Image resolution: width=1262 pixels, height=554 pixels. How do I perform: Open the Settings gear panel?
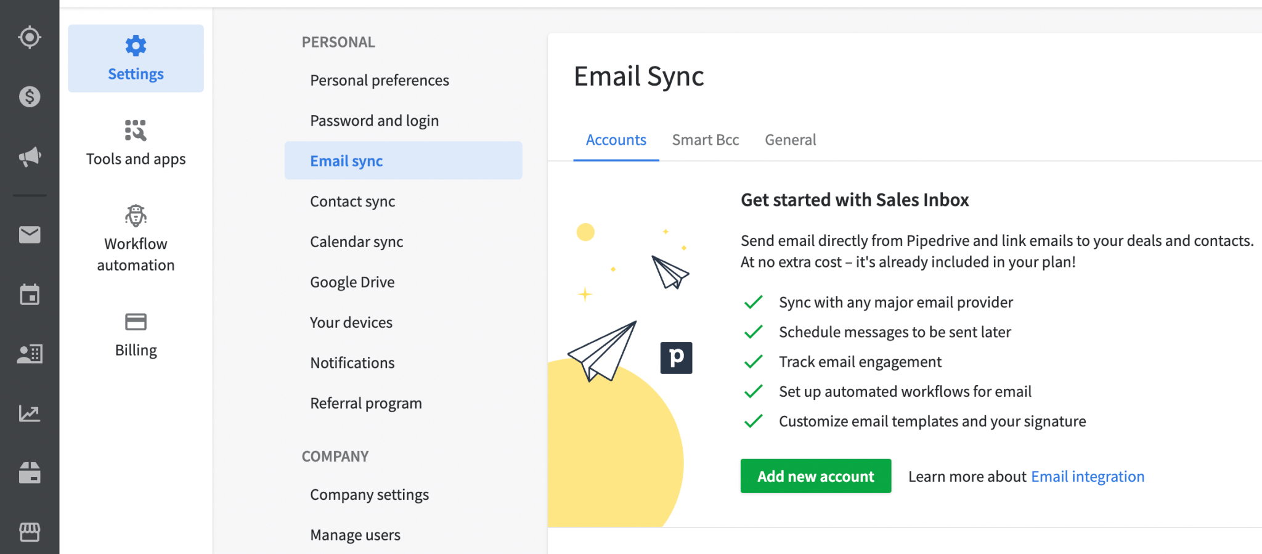(135, 59)
